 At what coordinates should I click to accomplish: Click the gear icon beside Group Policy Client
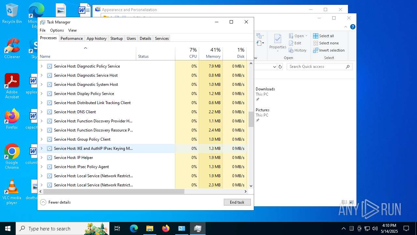[x=50, y=139]
